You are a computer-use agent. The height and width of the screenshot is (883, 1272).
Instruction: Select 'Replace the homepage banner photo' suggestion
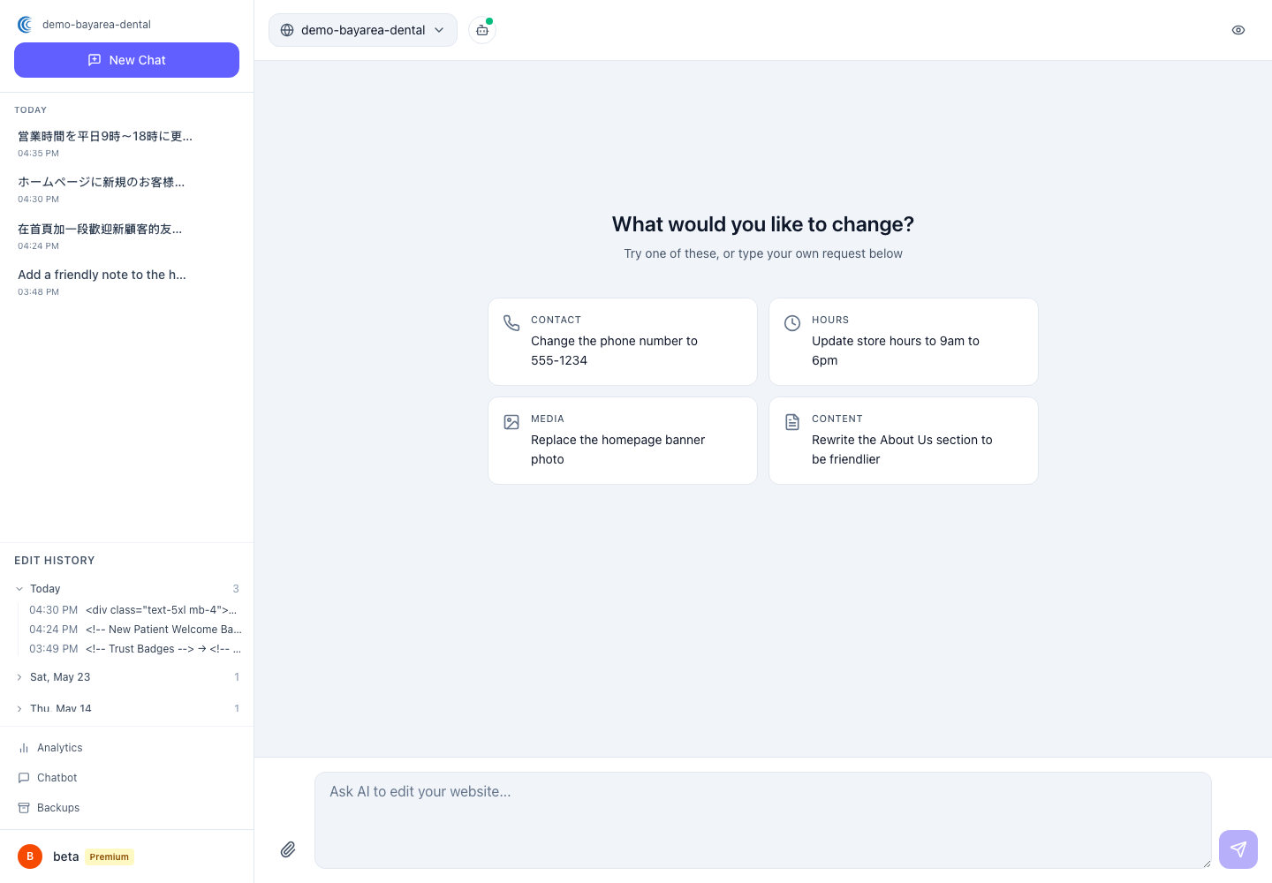(x=623, y=441)
